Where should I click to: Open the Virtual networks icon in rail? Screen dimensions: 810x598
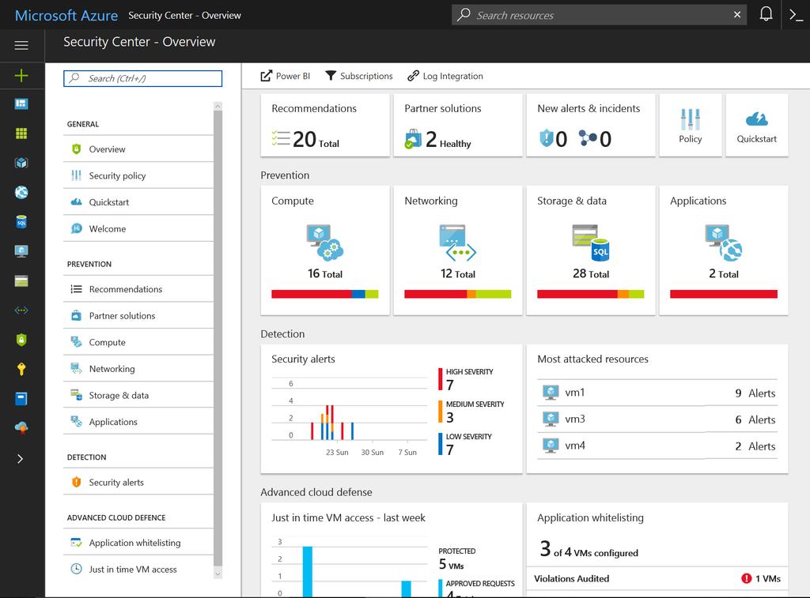pyautogui.click(x=21, y=310)
